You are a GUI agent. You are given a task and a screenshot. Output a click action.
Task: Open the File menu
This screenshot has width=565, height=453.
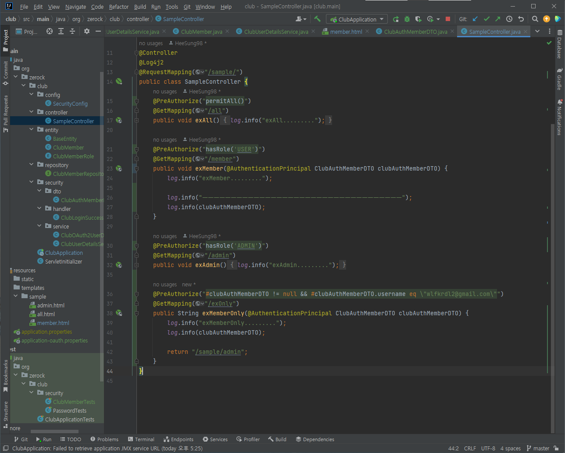pyautogui.click(x=24, y=7)
